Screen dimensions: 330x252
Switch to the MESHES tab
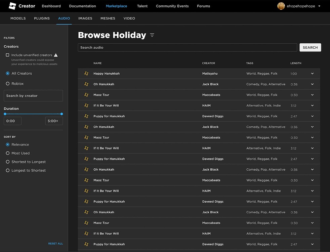[x=108, y=18]
